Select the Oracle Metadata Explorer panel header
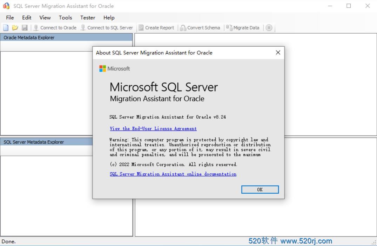This screenshot has height=246, width=377. pos(66,38)
